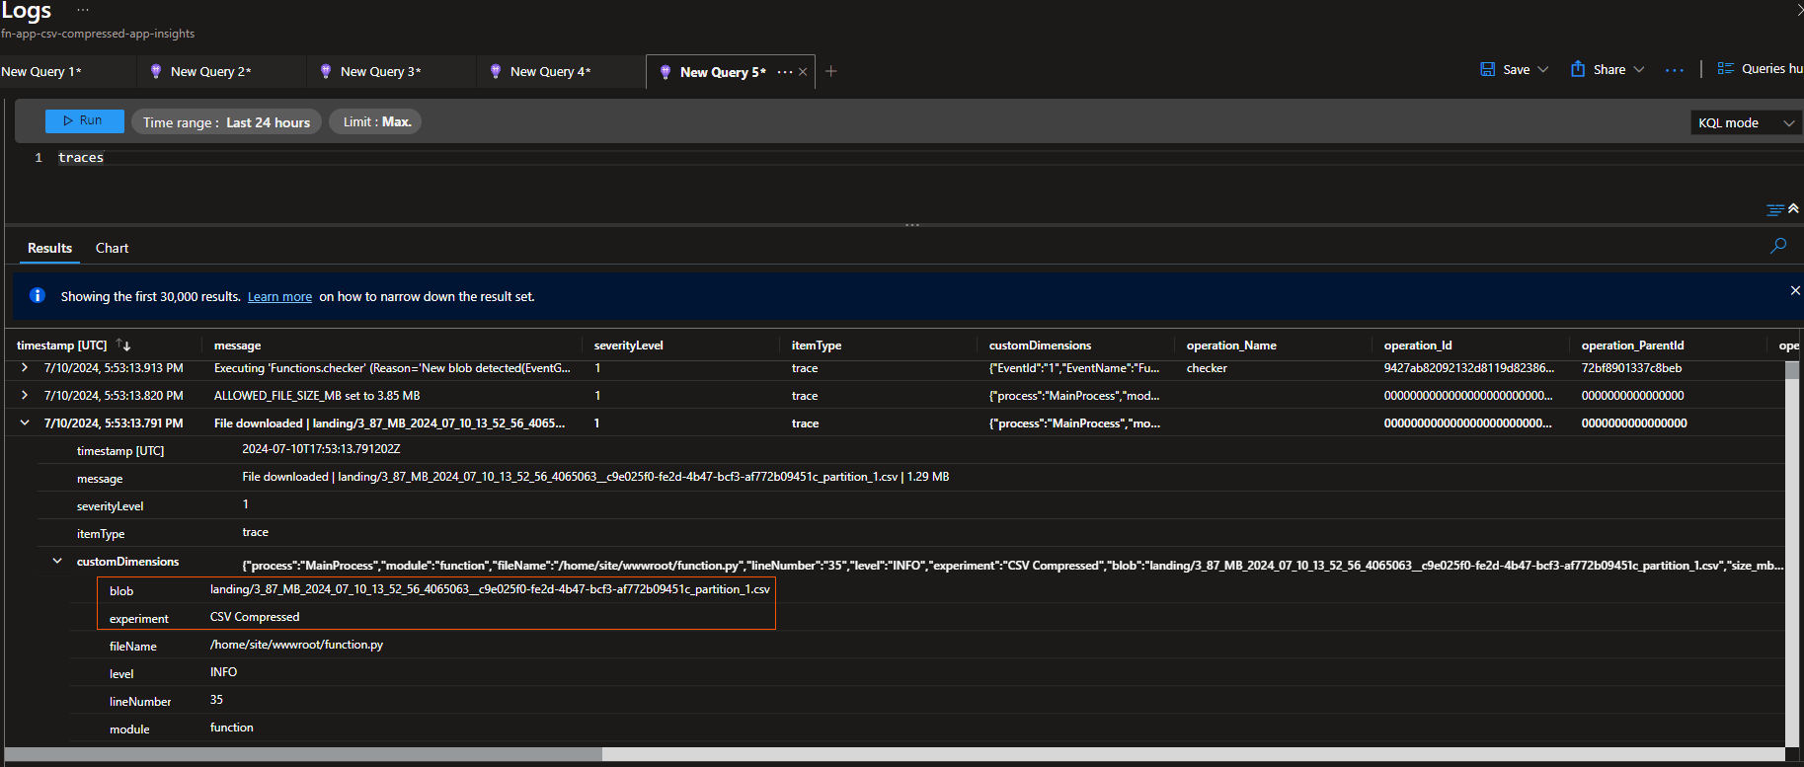Image resolution: width=1804 pixels, height=767 pixels.
Task: Collapse the customDimensions section
Action: (x=57, y=561)
